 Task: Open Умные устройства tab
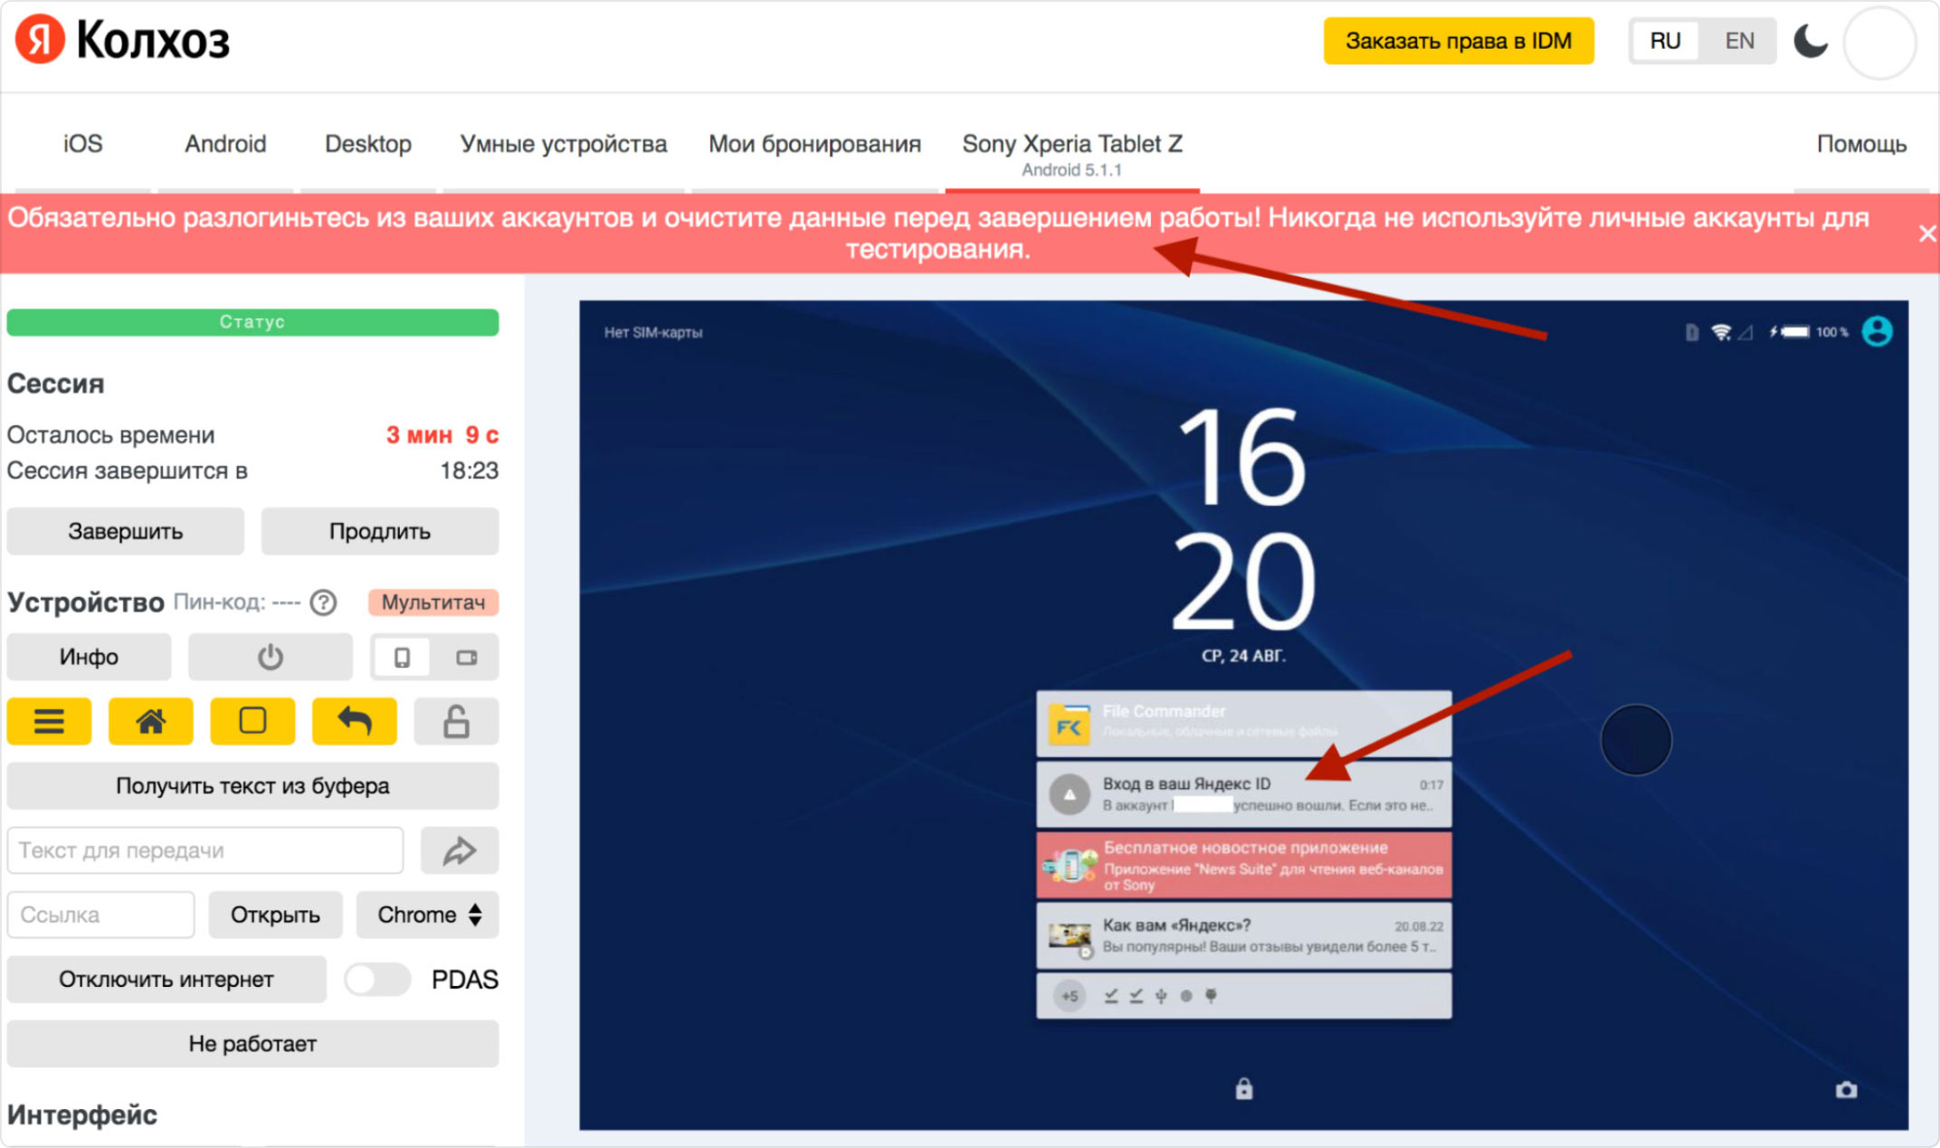pyautogui.click(x=563, y=144)
